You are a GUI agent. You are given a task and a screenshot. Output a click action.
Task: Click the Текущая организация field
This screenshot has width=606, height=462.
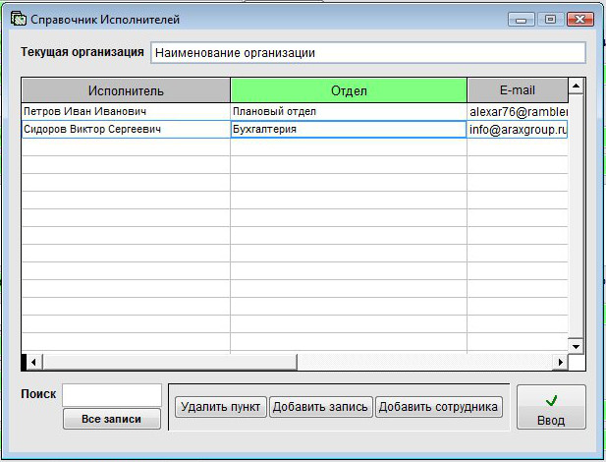[368, 53]
